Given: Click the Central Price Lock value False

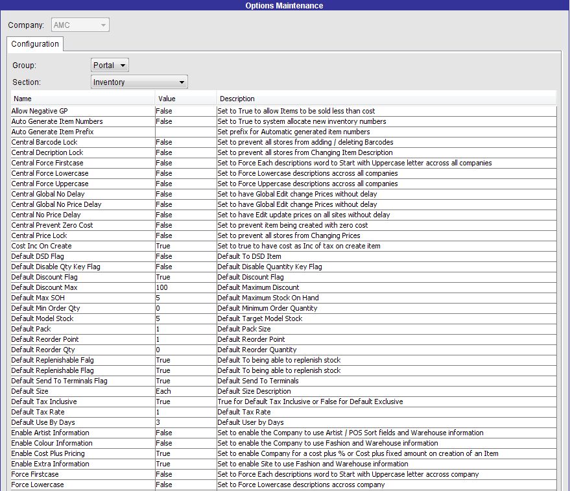Looking at the screenshot, I should coord(185,235).
